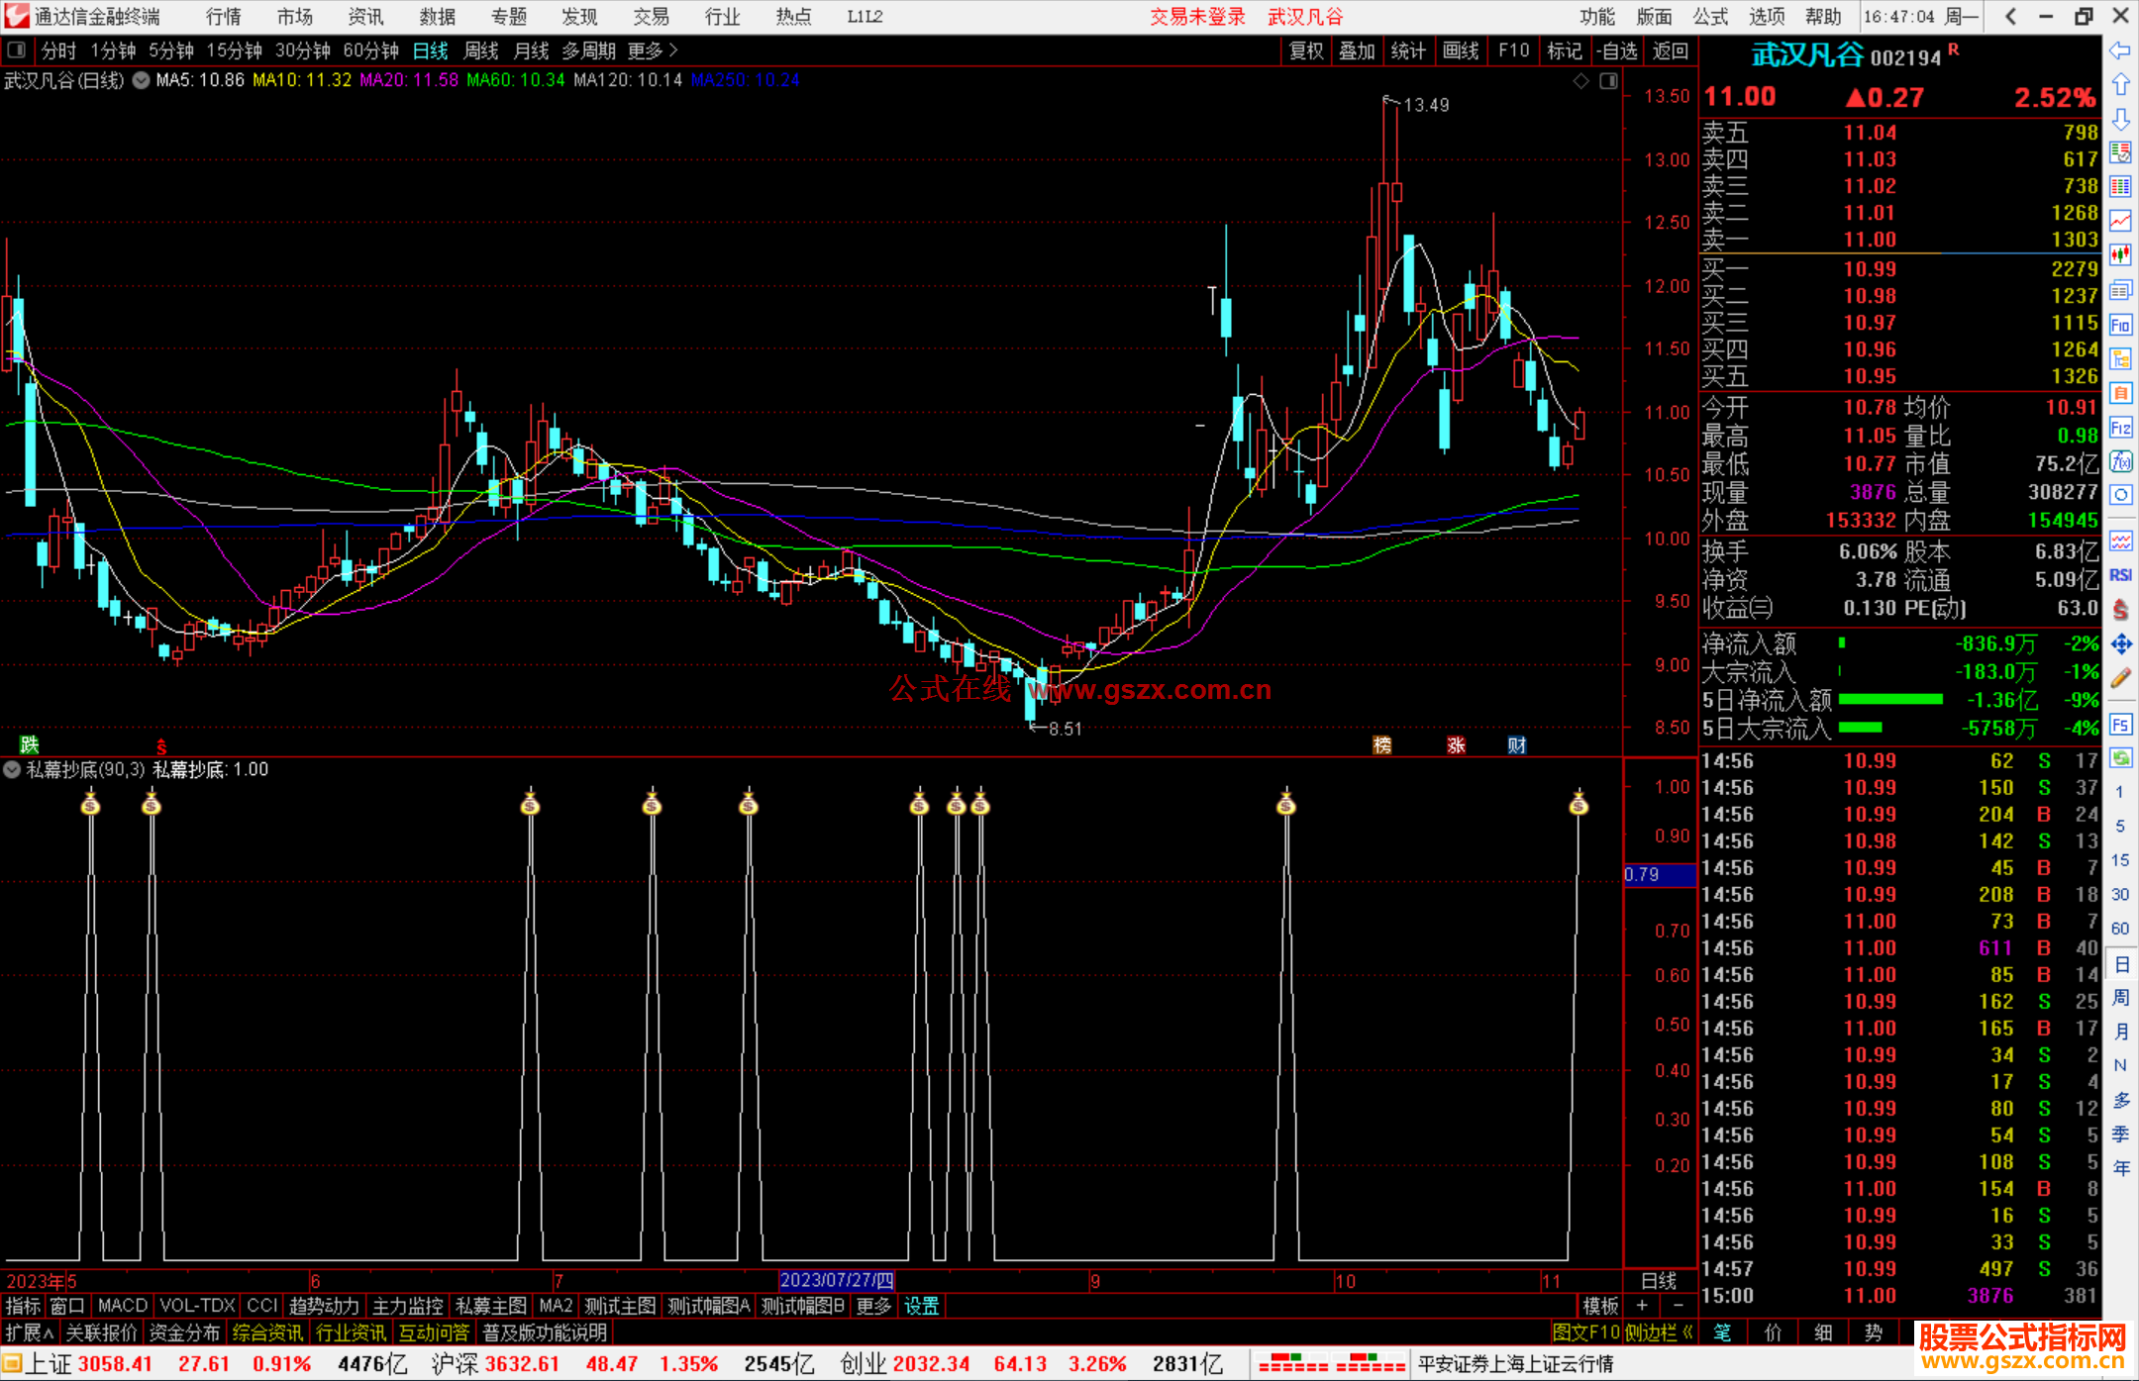Click the plus zoom stepper near 模板
The image size is (2139, 1381).
(x=1642, y=1306)
